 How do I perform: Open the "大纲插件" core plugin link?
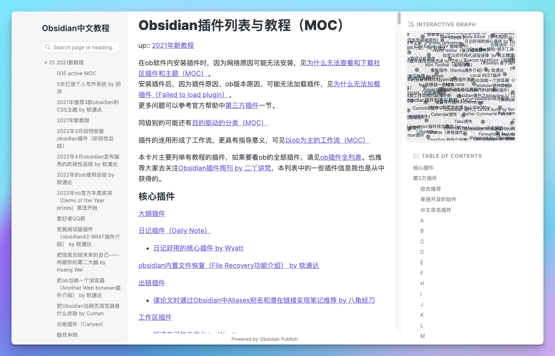click(151, 213)
